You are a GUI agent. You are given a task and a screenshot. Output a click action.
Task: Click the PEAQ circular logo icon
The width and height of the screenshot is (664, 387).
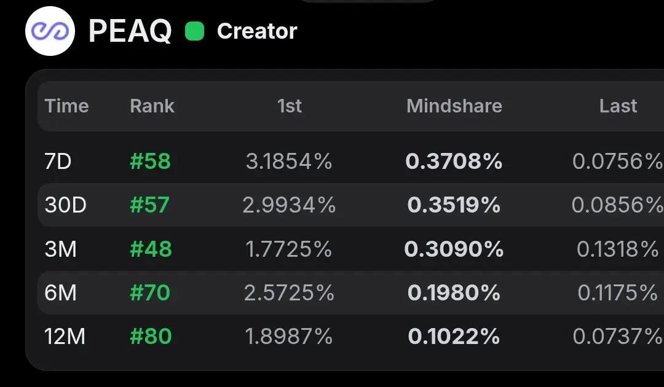[50, 31]
